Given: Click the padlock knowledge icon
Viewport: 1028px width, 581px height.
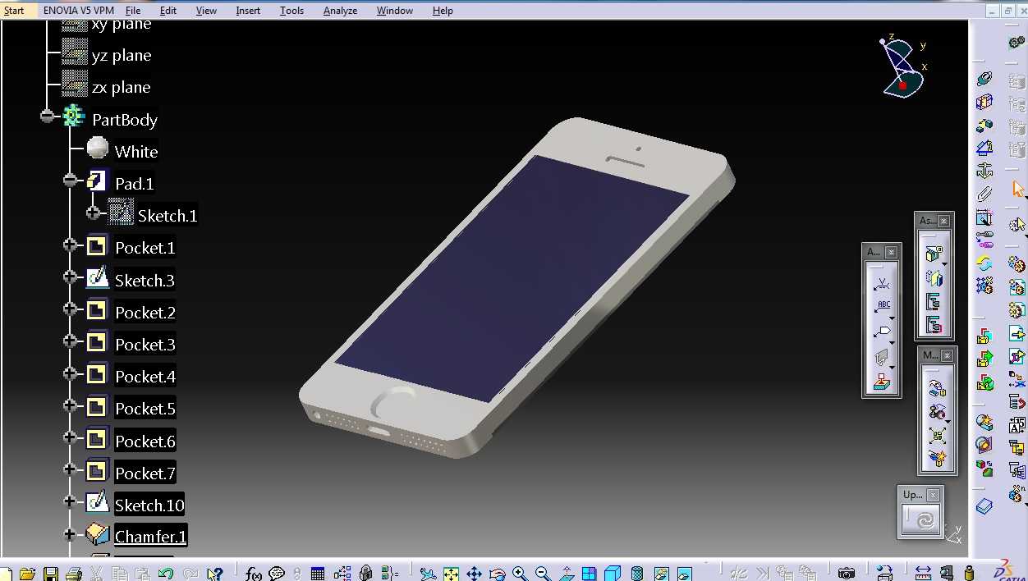Looking at the screenshot, I should pyautogui.click(x=365, y=574).
